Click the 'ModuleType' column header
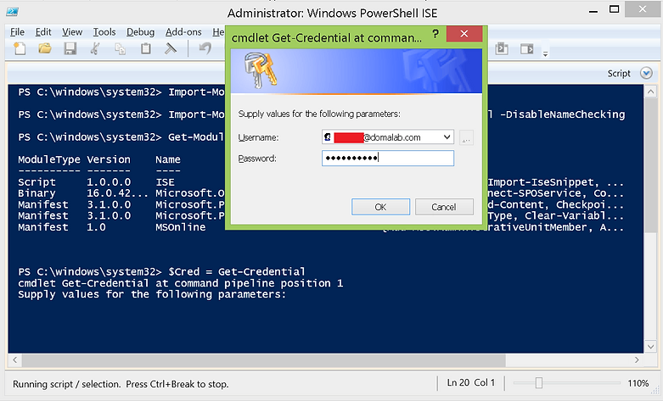This screenshot has width=663, height=401. coord(49,159)
